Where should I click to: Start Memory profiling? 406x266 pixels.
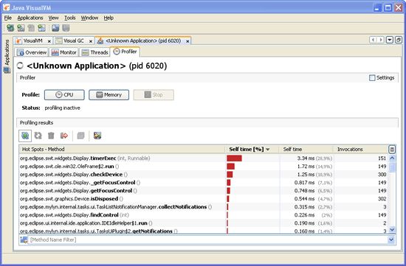[109, 95]
